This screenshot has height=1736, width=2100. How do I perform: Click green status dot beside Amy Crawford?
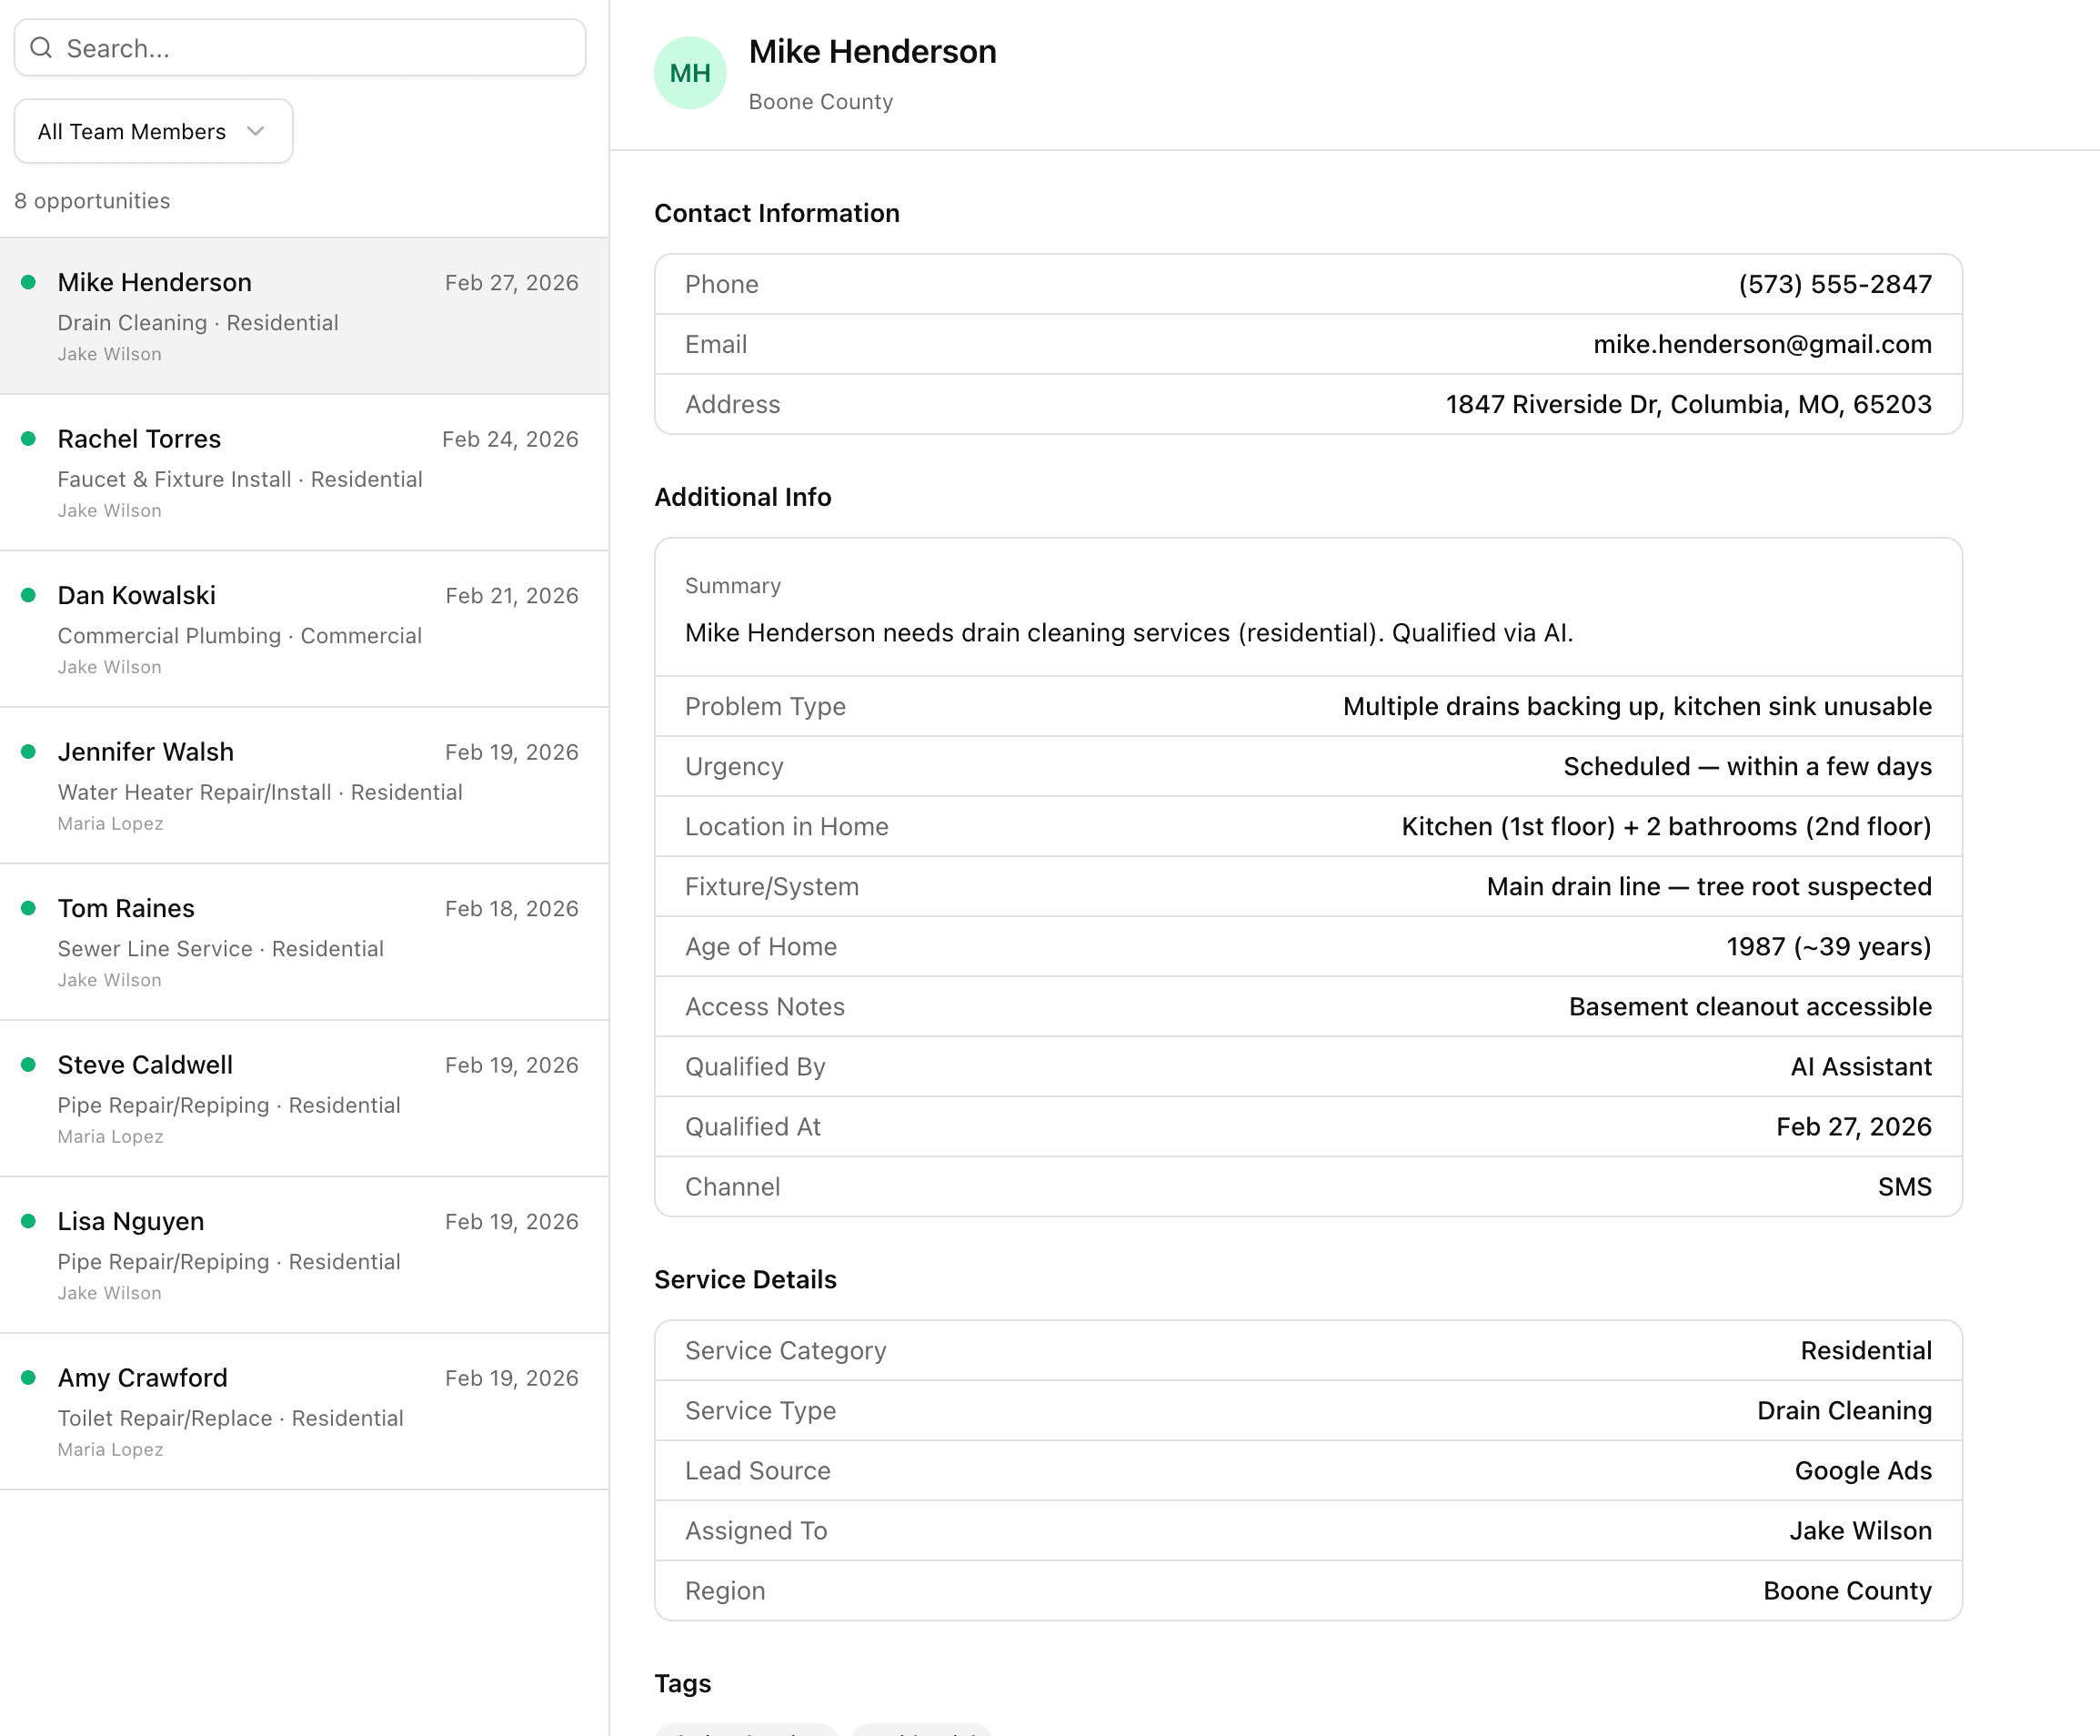click(x=29, y=1378)
